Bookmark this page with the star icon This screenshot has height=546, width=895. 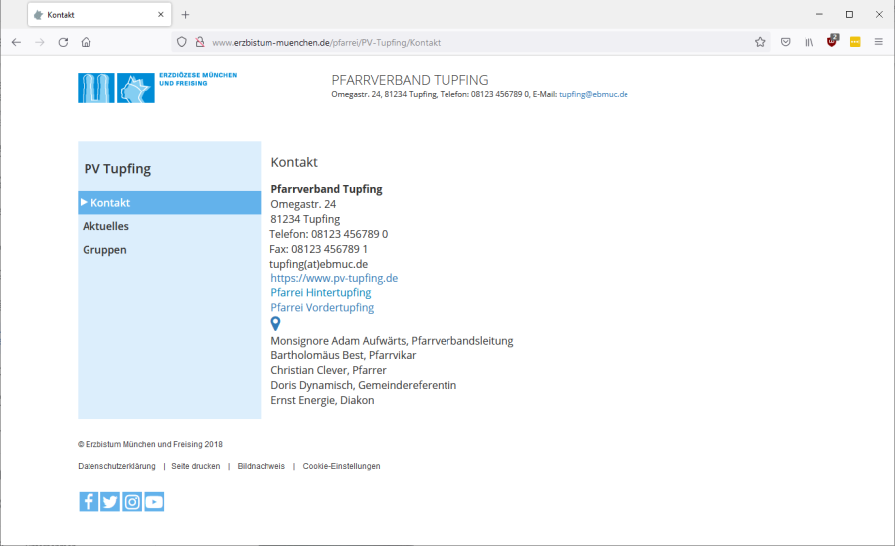pos(760,42)
